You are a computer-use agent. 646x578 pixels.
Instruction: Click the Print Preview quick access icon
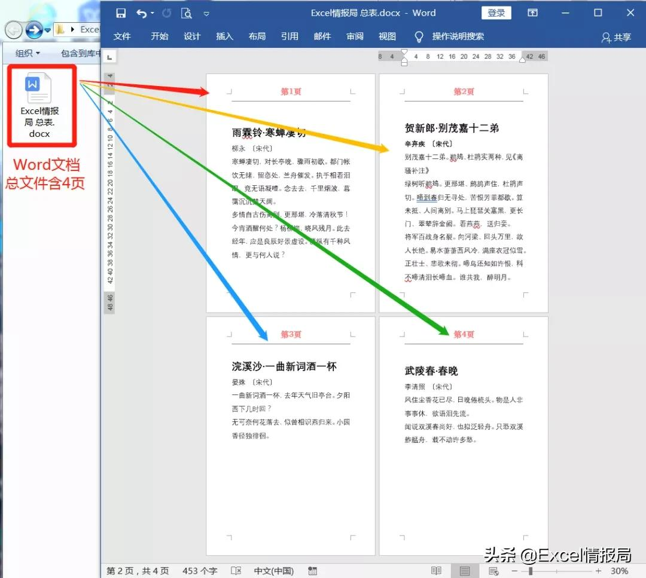click(x=186, y=14)
